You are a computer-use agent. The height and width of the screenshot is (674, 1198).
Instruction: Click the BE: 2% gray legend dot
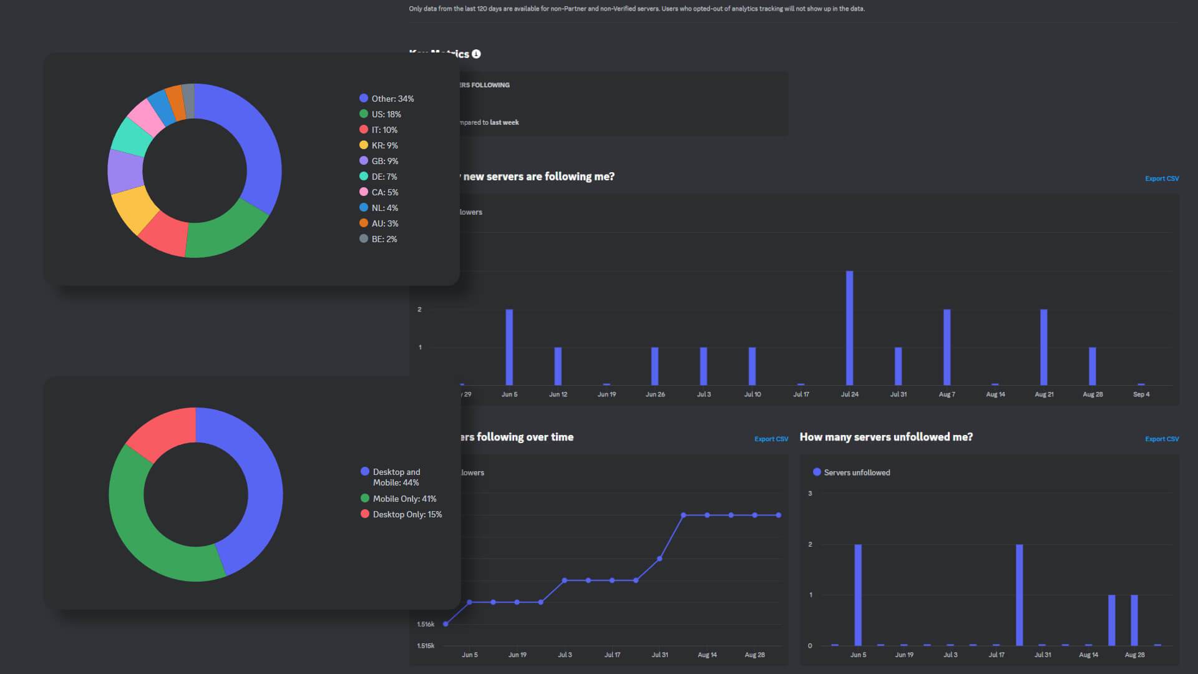364,238
